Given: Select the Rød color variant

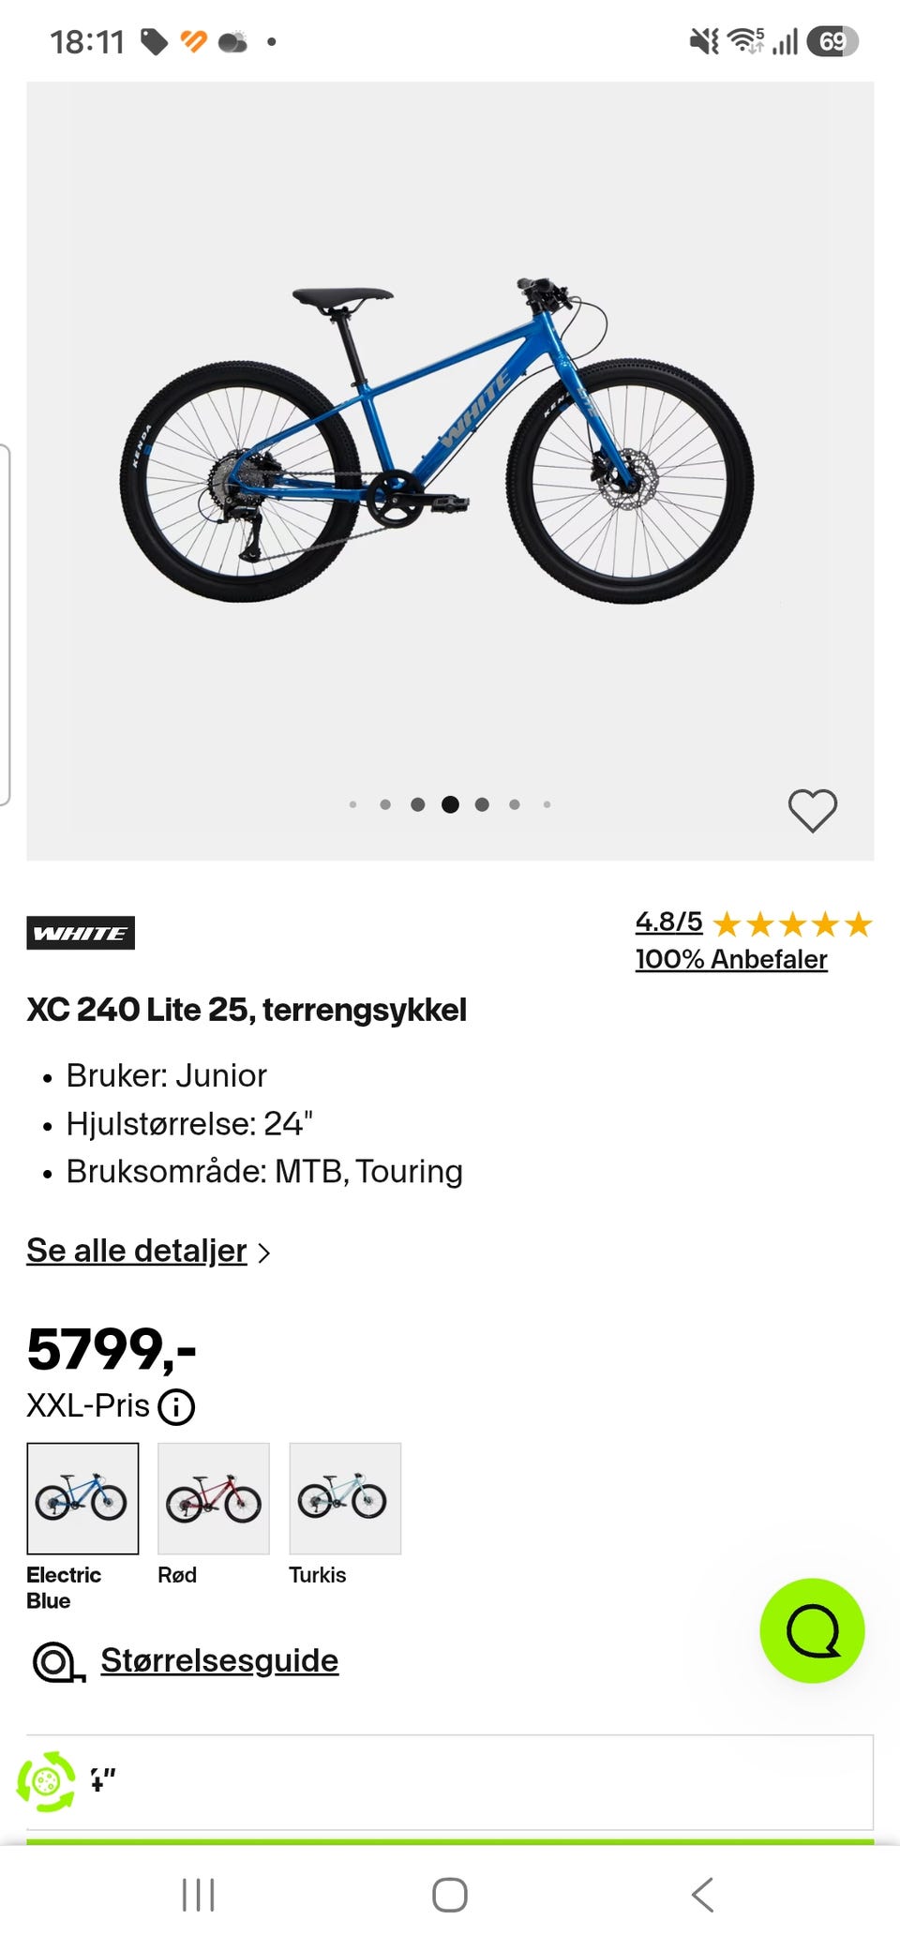Looking at the screenshot, I should click(x=214, y=1498).
